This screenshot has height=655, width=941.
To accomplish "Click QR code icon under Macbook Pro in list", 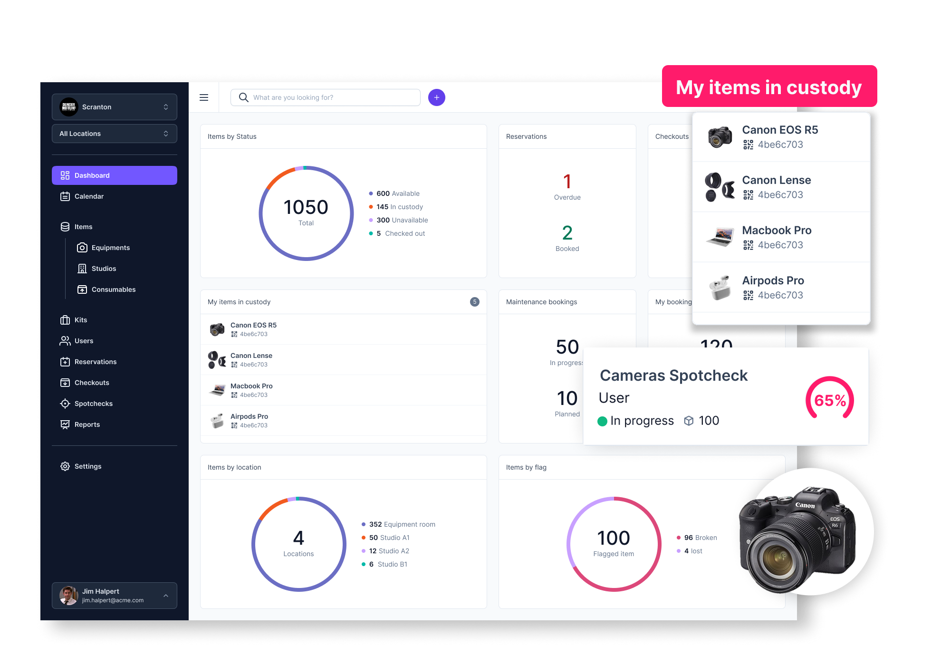I will click(234, 395).
